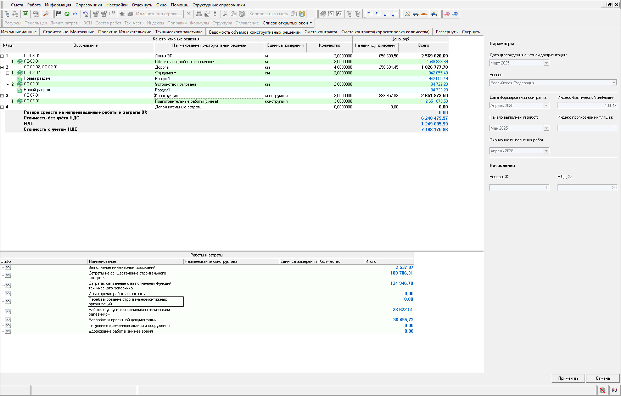
Task: Click the yellow paste clipboard icon
Action: click(x=302, y=14)
